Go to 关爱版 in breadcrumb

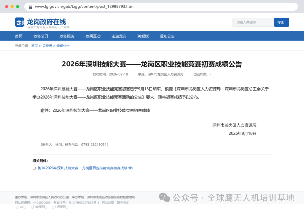pos(47,46)
